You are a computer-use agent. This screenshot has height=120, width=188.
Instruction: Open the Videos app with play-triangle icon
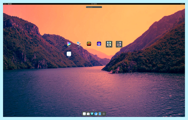click(69, 44)
